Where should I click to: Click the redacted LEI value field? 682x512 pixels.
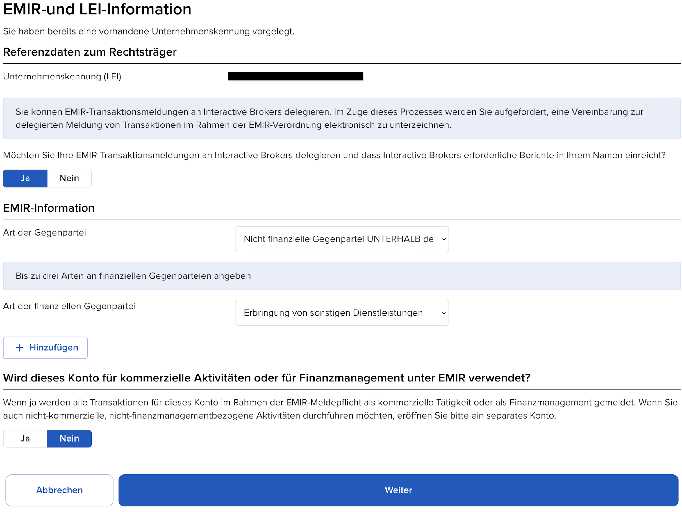click(x=296, y=76)
